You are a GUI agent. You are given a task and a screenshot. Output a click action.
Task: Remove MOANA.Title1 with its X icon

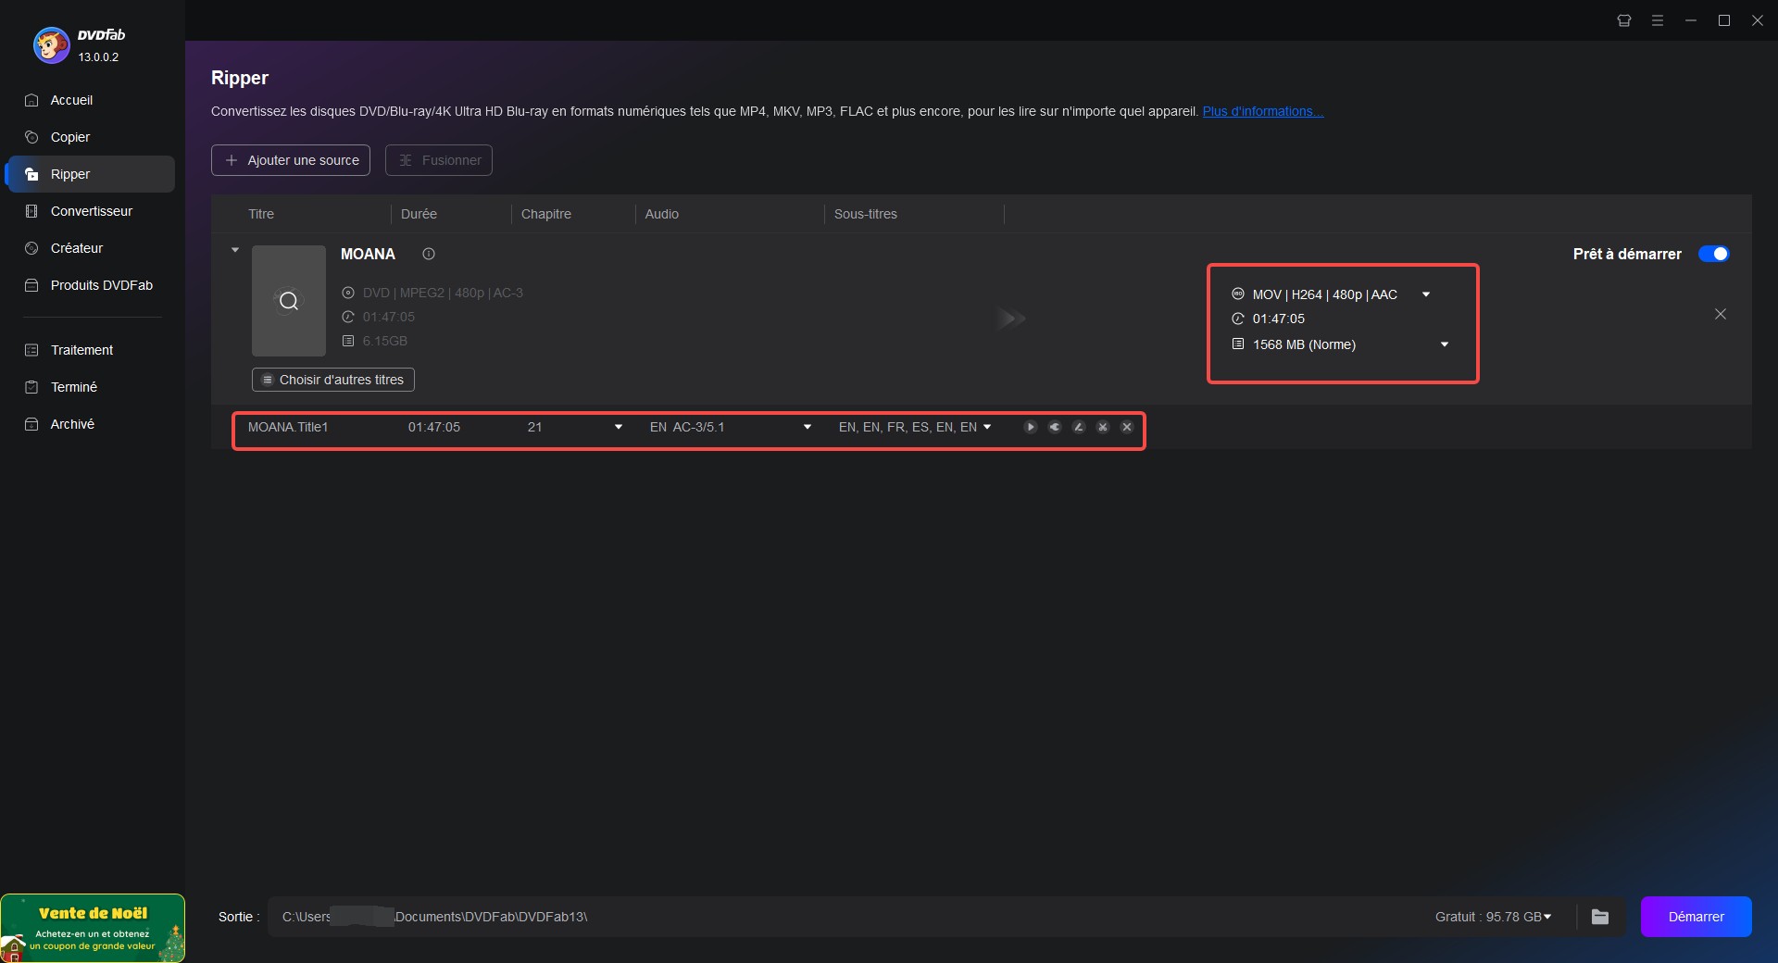click(1127, 427)
